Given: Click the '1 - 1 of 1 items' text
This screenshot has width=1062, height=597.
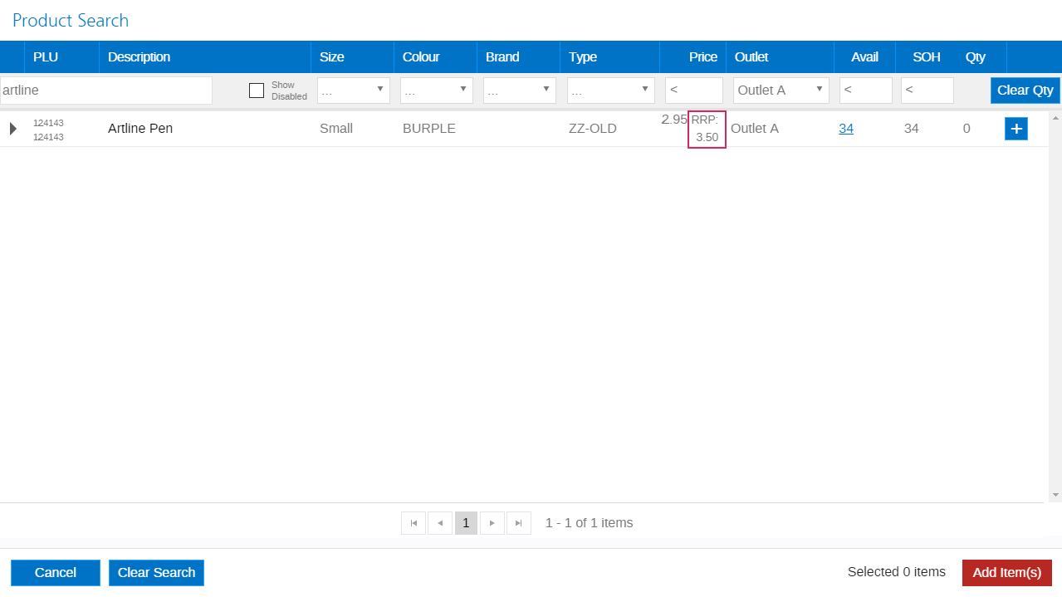Looking at the screenshot, I should tap(590, 523).
